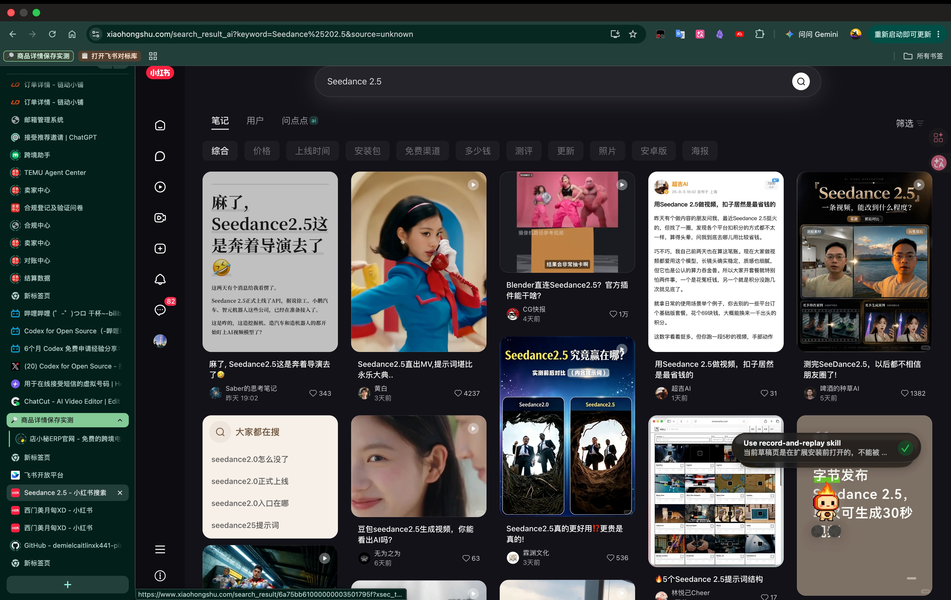This screenshot has height=600, width=951.
Task: Select the 测评 filter chip
Action: click(x=524, y=151)
